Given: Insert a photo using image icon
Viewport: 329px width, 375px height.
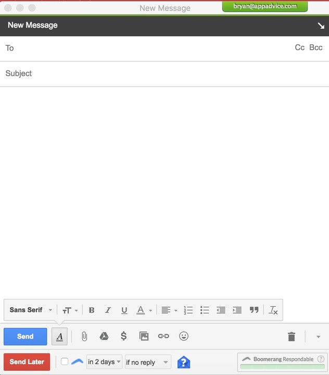Looking at the screenshot, I should [144, 336].
